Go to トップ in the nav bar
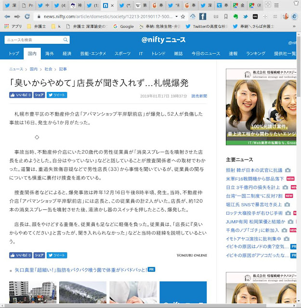Screen dimensions: 301x308 [x=14, y=53]
